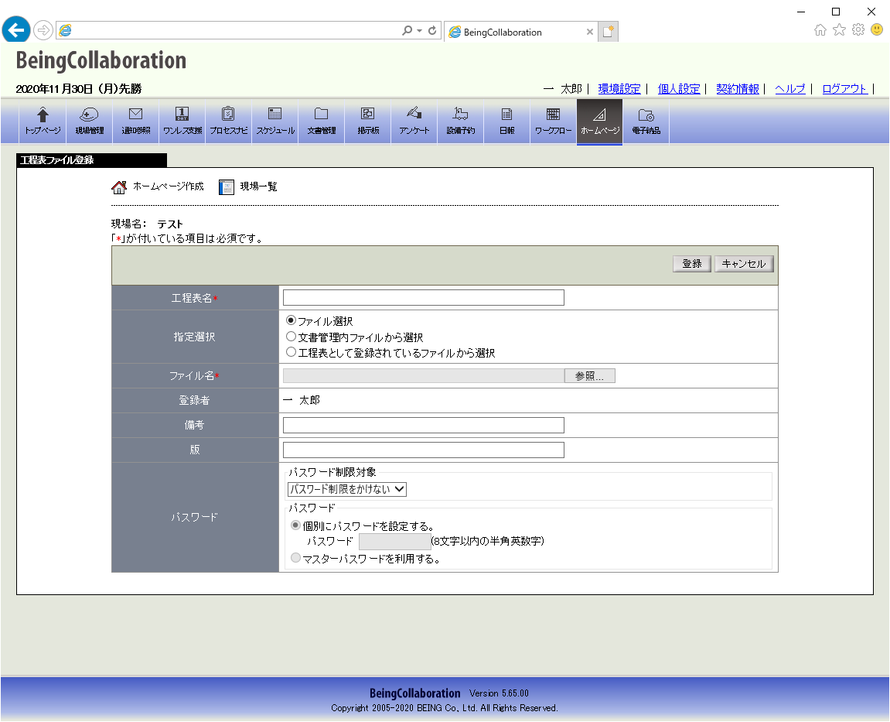Go back with browser back arrow
This screenshot has height=722, width=890.
(16, 29)
